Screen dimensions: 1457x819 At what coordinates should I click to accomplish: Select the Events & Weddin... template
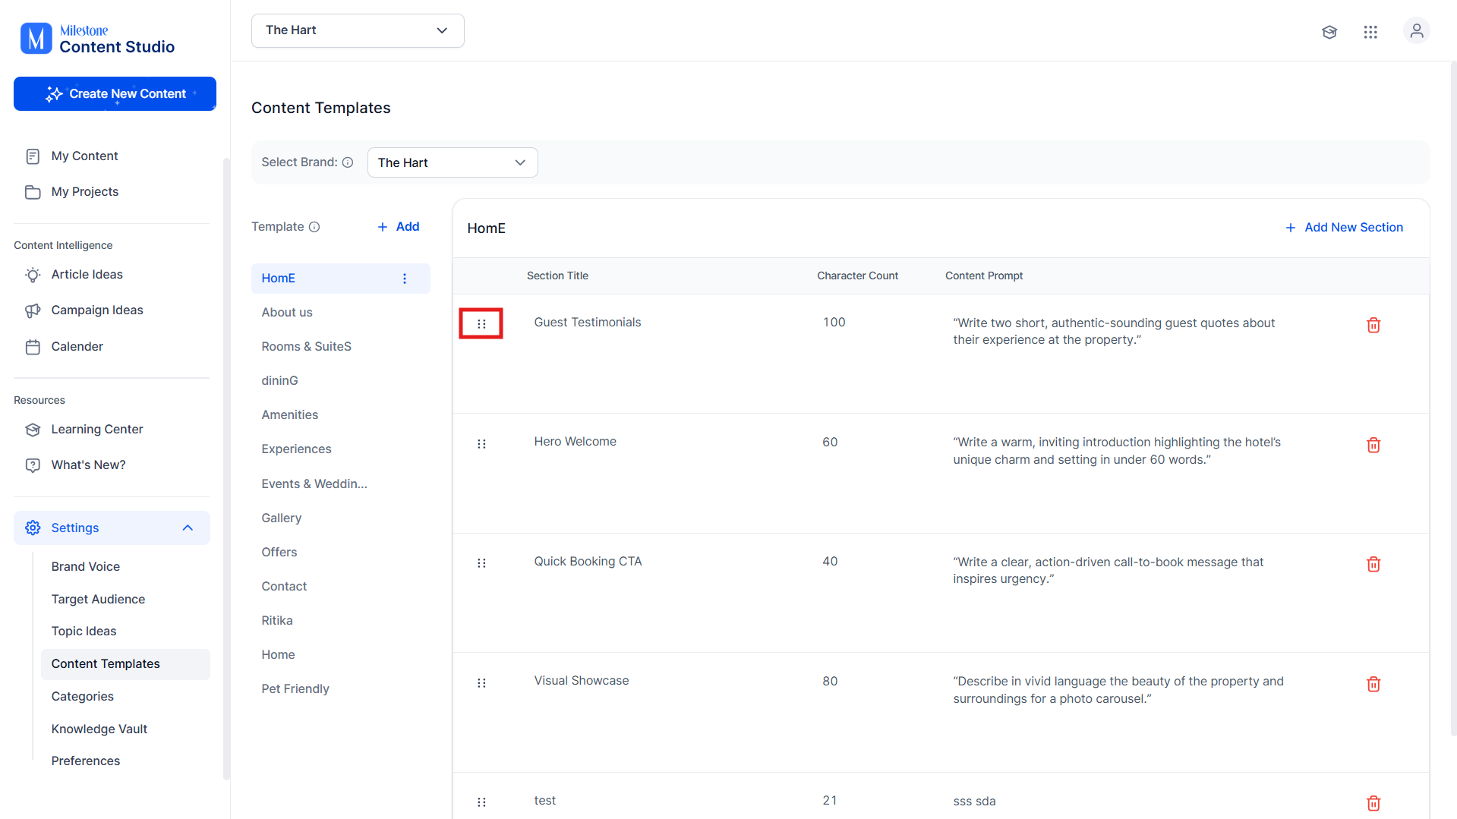[x=314, y=484]
